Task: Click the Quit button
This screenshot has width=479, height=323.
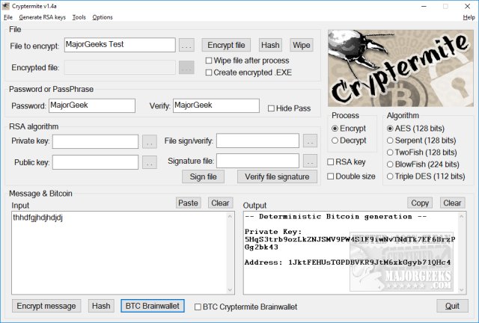Action: 452,306
